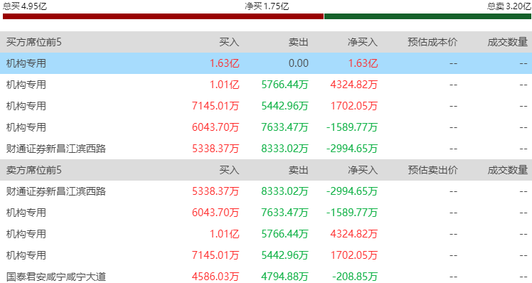The height and width of the screenshot is (283, 532).
Task: Select 财通证券新昌江滨西路 in 买方席位前5 table
Action: coord(56,149)
